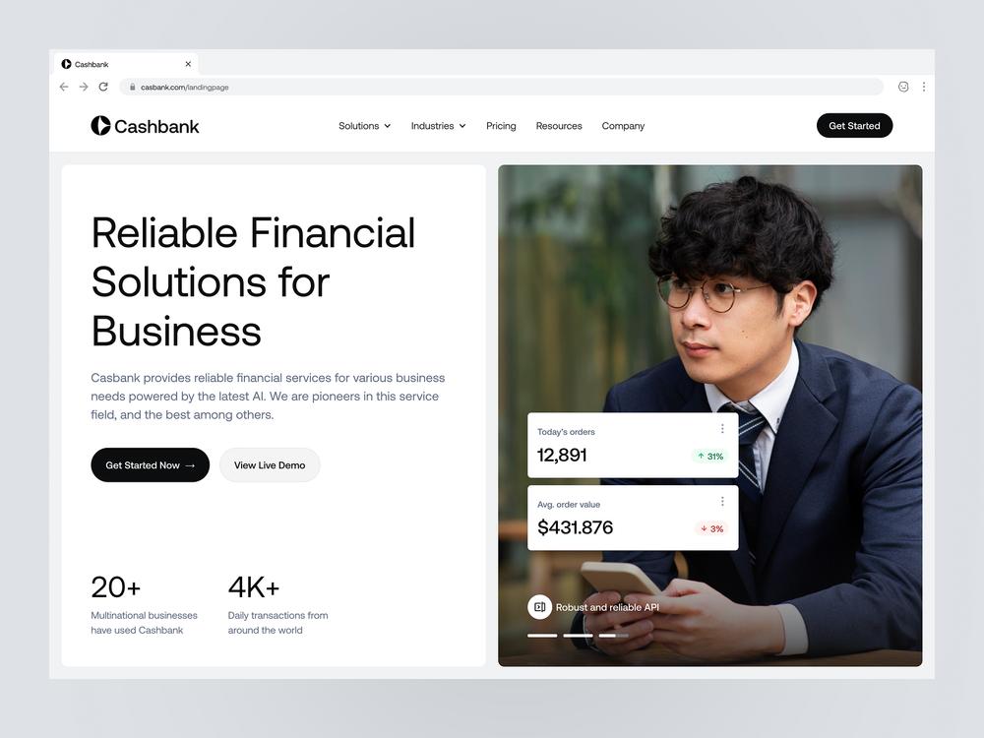Viewport: 984px width, 738px height.
Task: Click the Get Started Now button
Action: click(150, 465)
